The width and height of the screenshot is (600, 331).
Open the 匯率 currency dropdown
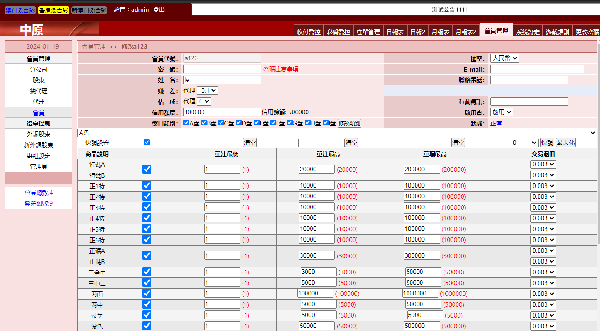point(504,58)
